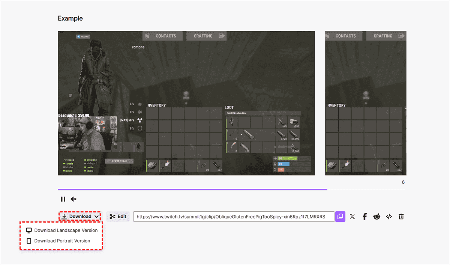450x265 pixels.
Task: Choose Download Portrait Version
Action: pyautogui.click(x=58, y=241)
